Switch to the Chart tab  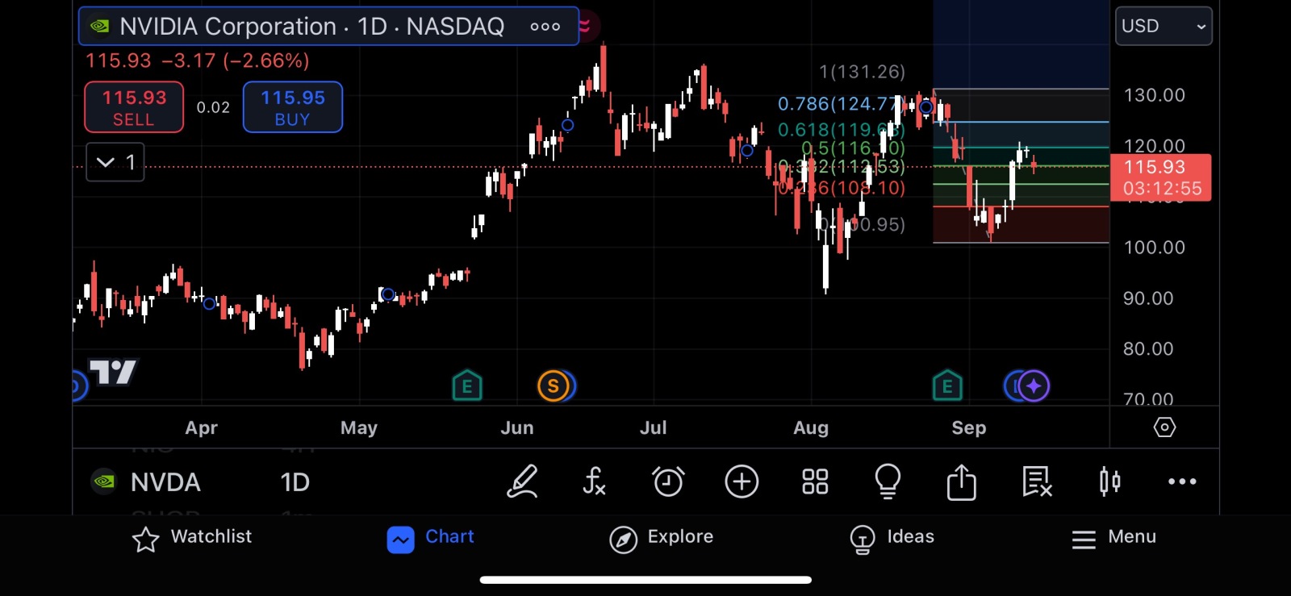[x=431, y=538]
